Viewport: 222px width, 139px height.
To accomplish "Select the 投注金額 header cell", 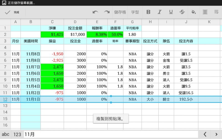I will coord(75,28).
